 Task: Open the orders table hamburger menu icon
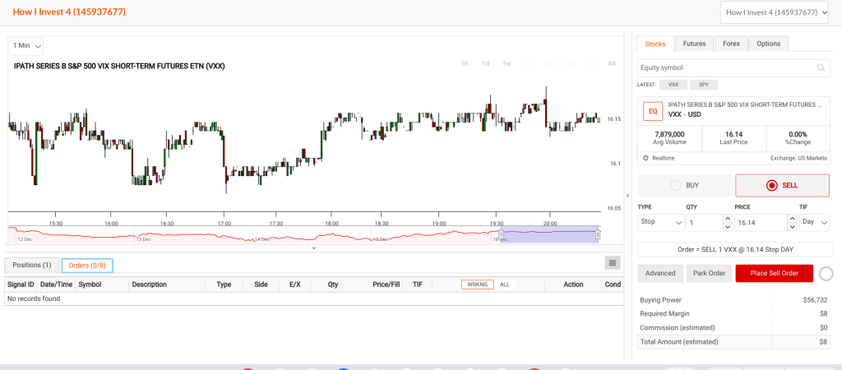tap(612, 263)
